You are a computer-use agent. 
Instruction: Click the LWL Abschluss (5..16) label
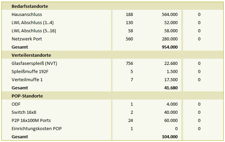pyautogui.click(x=34, y=31)
